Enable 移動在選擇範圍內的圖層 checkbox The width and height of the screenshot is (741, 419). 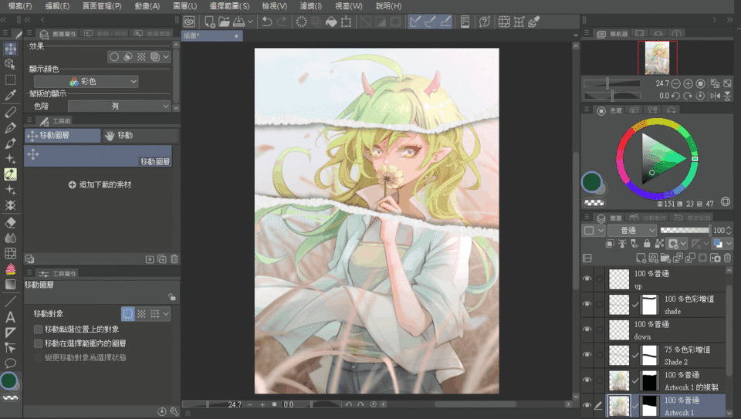[x=39, y=343]
